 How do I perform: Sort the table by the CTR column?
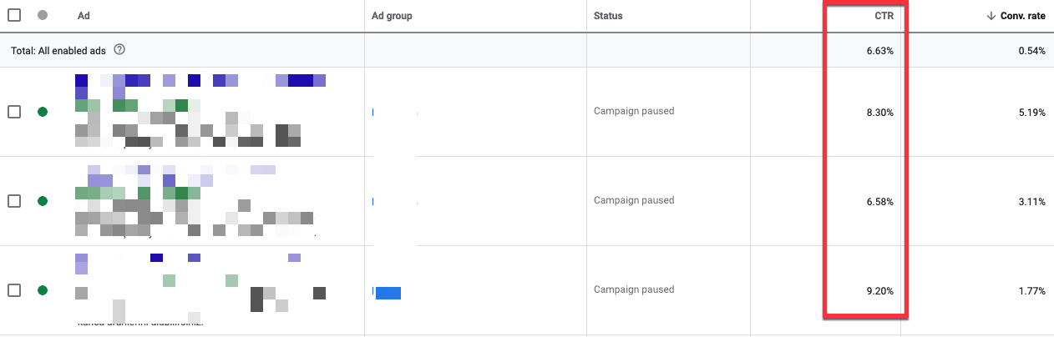click(x=884, y=16)
